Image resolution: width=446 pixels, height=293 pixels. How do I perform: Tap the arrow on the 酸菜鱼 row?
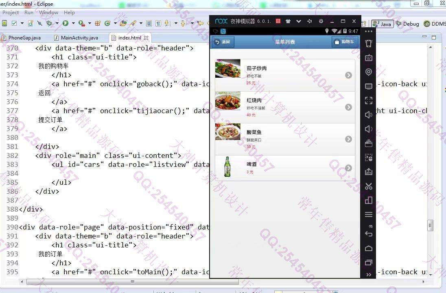348,139
